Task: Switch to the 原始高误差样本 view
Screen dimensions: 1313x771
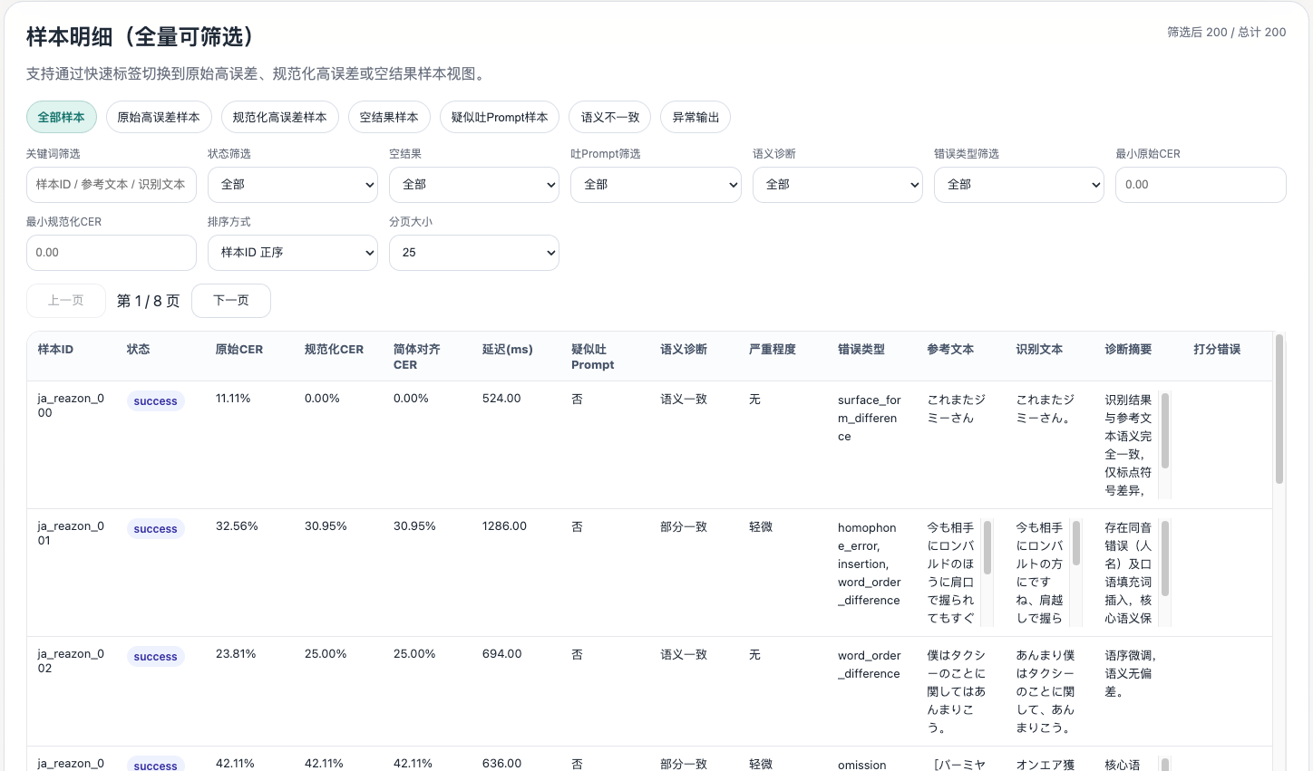Action: point(159,117)
